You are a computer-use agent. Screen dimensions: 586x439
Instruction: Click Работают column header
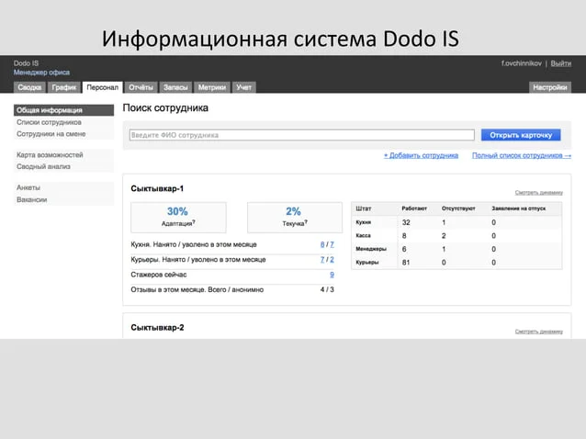[x=414, y=208]
